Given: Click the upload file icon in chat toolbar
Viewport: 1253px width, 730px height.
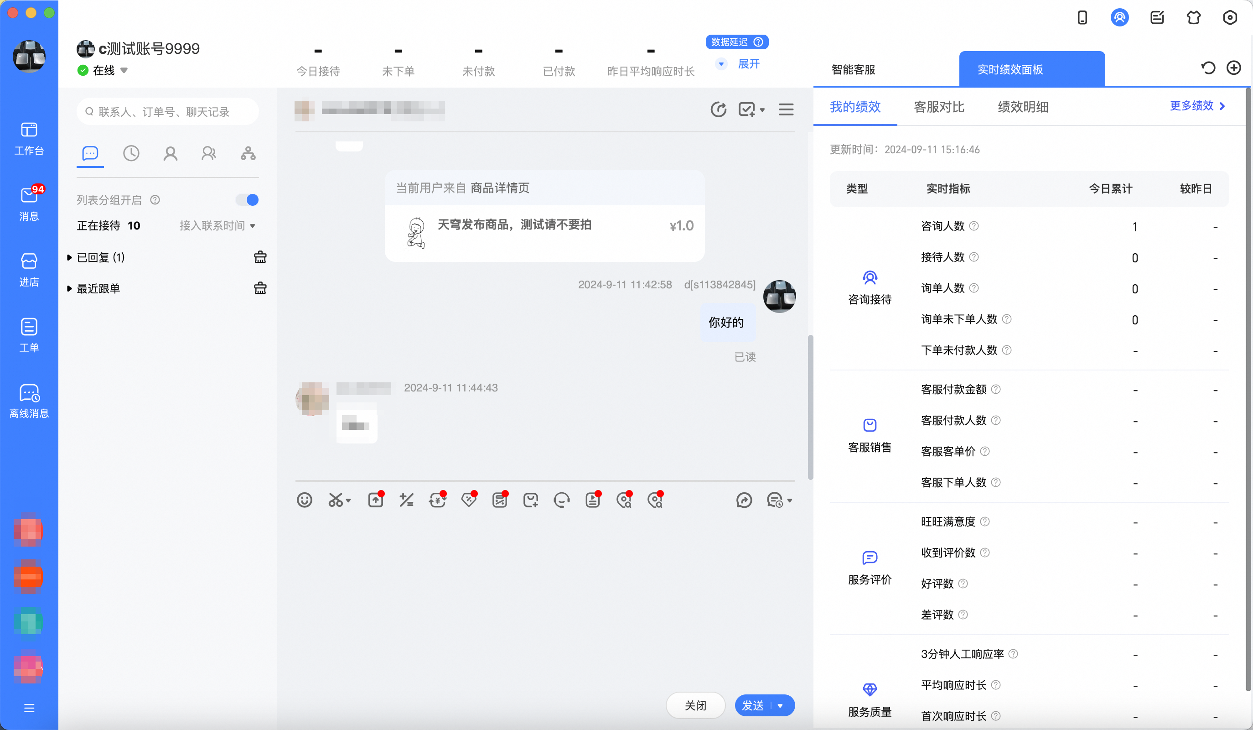Looking at the screenshot, I should click(376, 500).
